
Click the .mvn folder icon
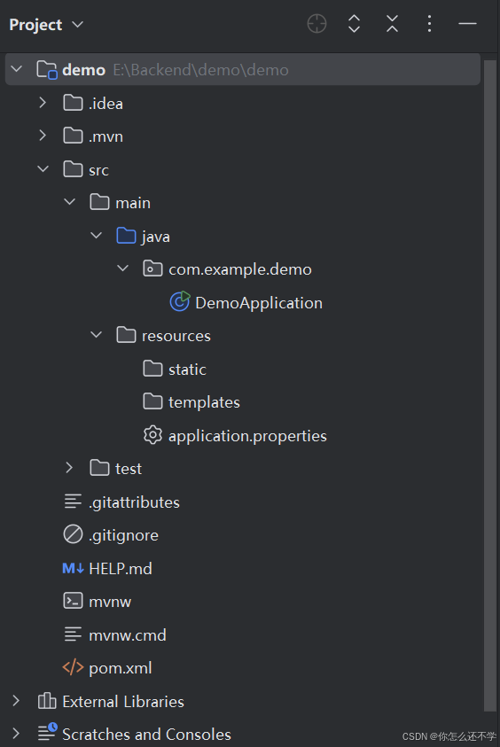[73, 136]
